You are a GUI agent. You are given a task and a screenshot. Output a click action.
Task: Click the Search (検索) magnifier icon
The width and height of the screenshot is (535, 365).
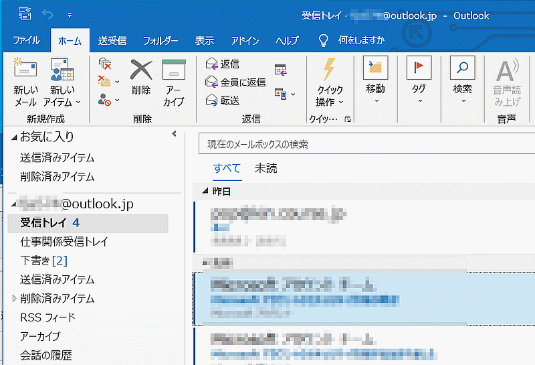pyautogui.click(x=462, y=68)
